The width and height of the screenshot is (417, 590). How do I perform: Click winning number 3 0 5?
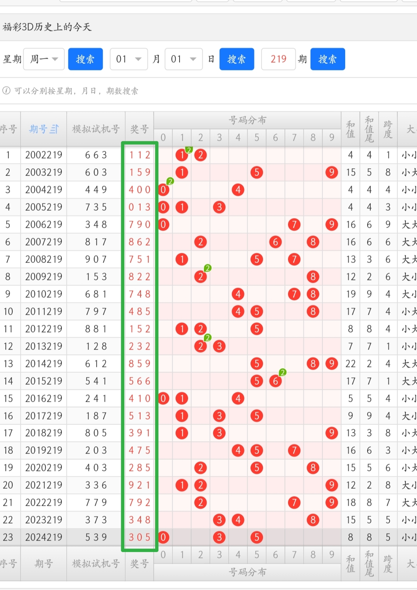click(139, 537)
